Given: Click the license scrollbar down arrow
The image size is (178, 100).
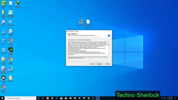Looking at the screenshot, I should coord(109,54).
